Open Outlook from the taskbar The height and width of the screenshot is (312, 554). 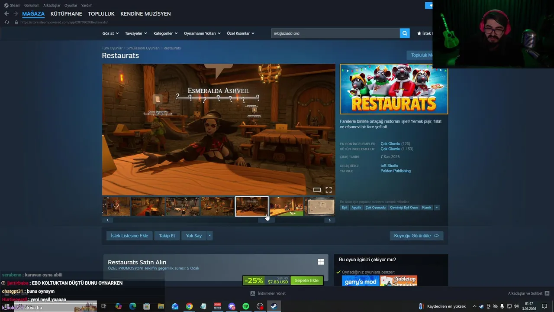(175, 306)
